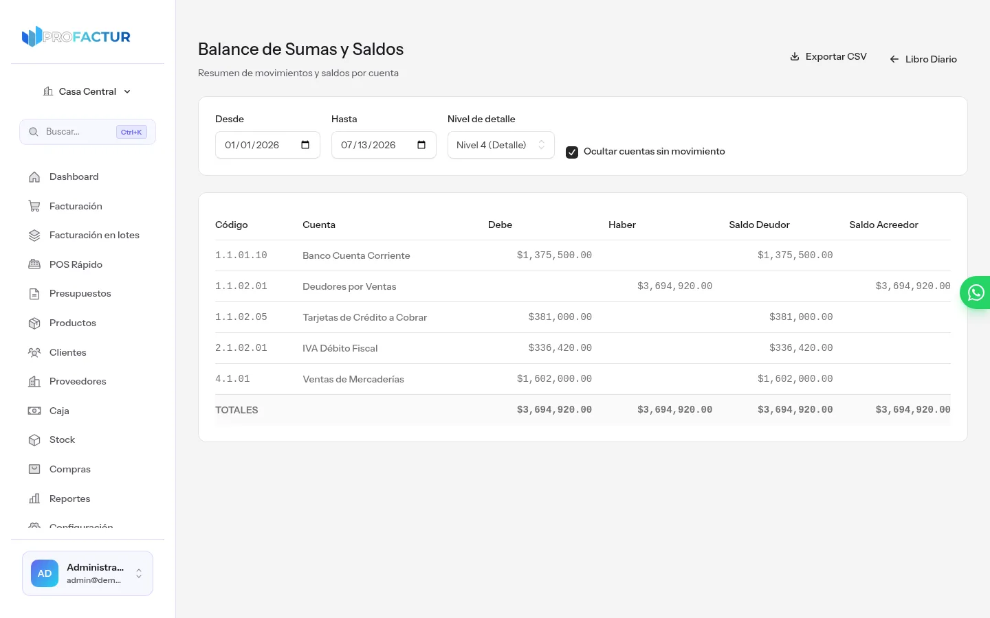
Task: Click the Stock cube icon
Action: (34, 440)
